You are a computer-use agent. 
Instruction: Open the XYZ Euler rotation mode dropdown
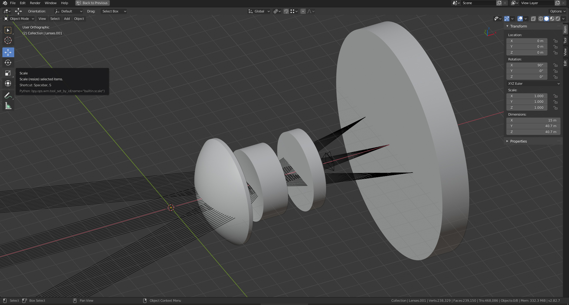[x=533, y=84]
